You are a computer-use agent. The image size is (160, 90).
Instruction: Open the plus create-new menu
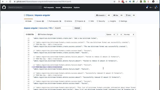[151, 7]
